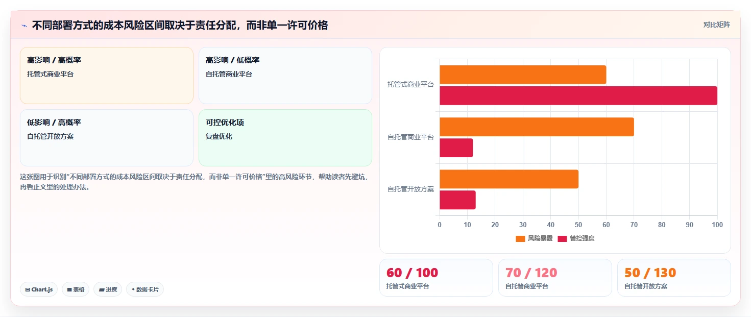Viewport: 751px width, 317px height.
Task: Toggle the red 管控强度 legend swatch
Action: click(562, 238)
